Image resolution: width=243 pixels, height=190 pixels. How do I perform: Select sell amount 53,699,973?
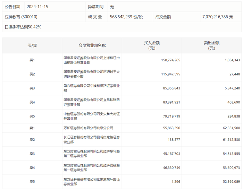tap(232, 168)
